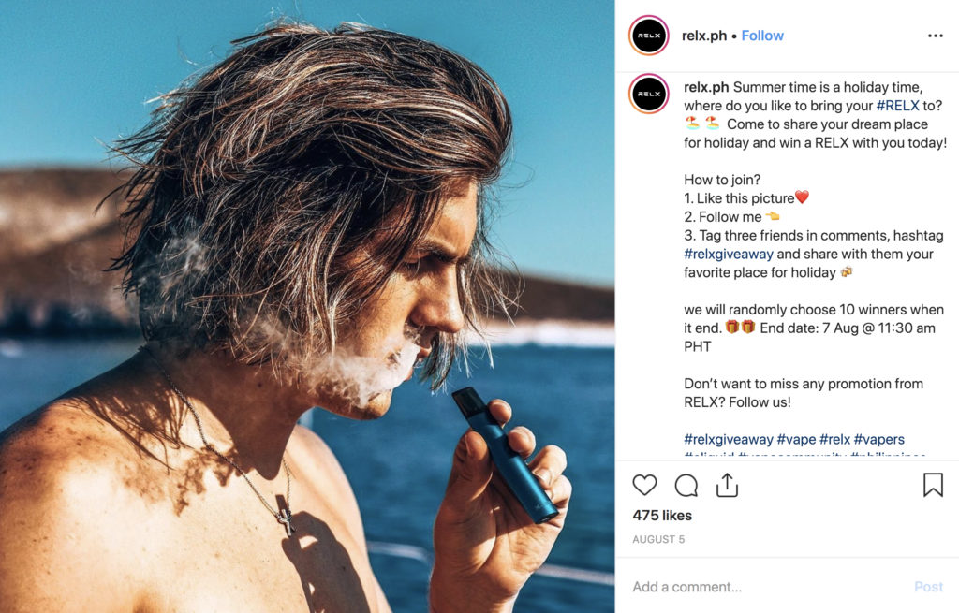This screenshot has height=613, width=959.
Task: Click the AUGUST 5 post date
Action: coord(658,540)
